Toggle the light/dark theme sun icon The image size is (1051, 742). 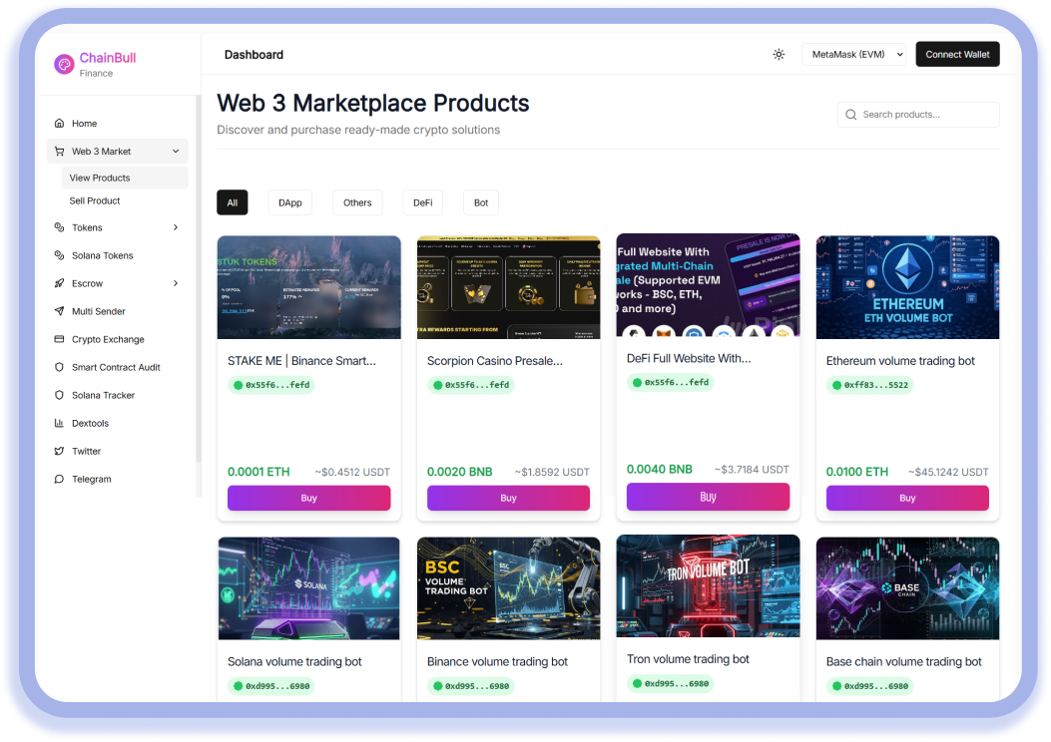point(779,55)
